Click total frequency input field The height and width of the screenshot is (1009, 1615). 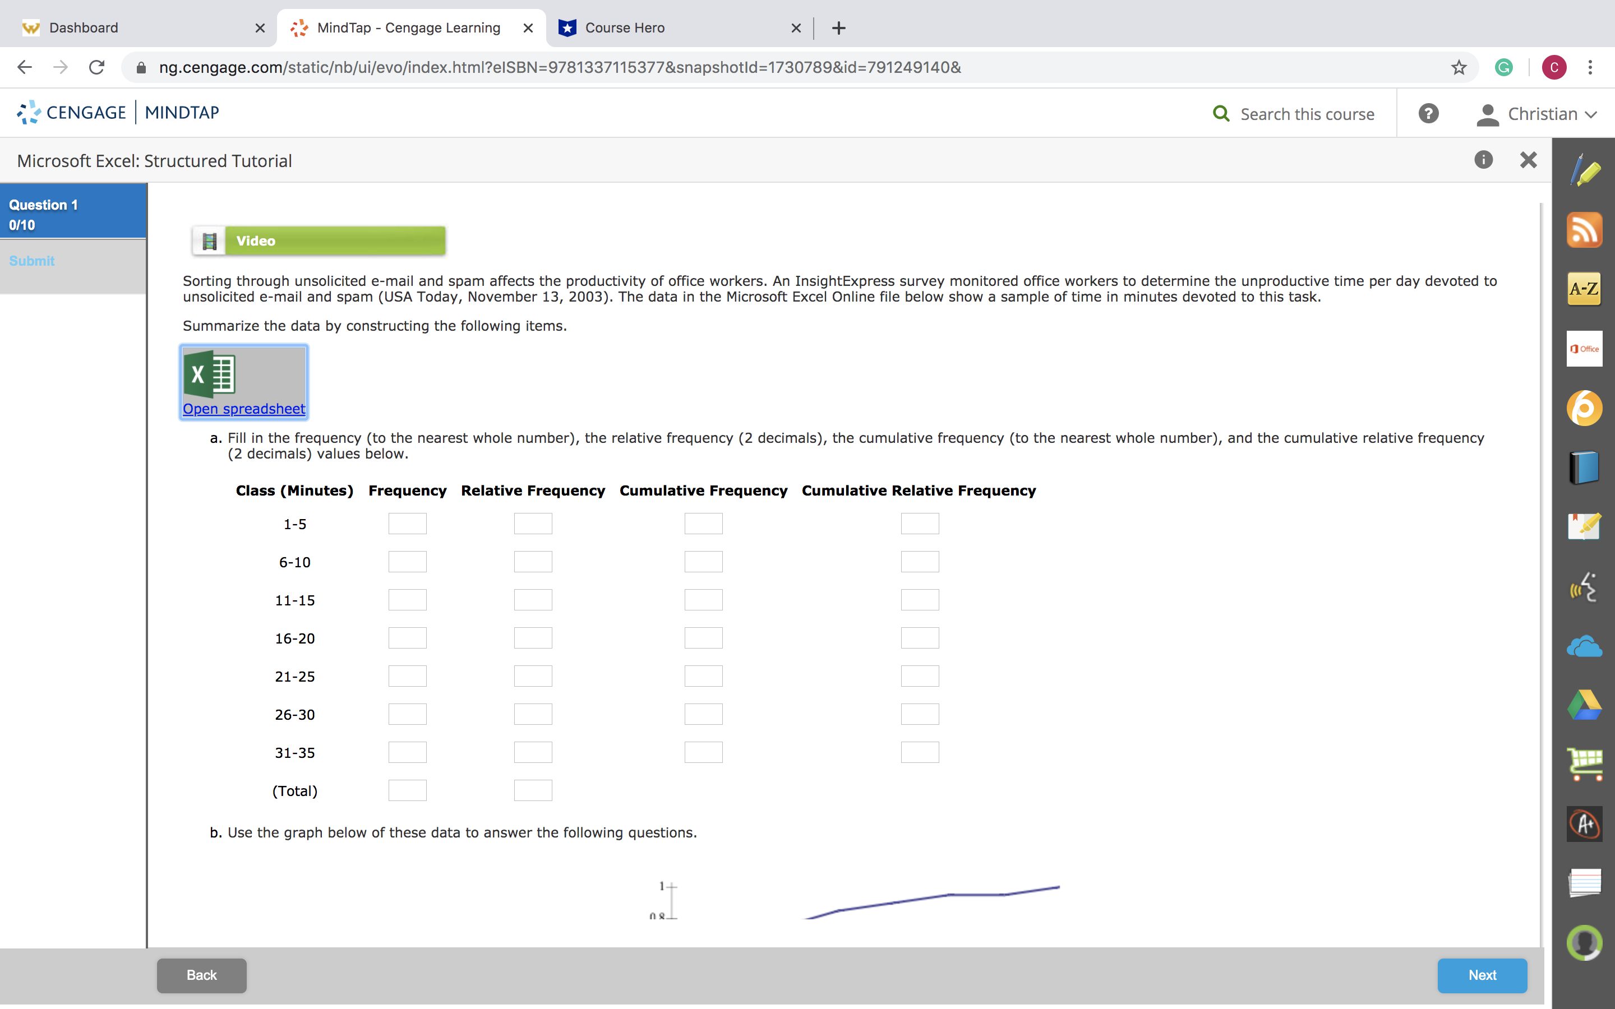click(x=406, y=790)
